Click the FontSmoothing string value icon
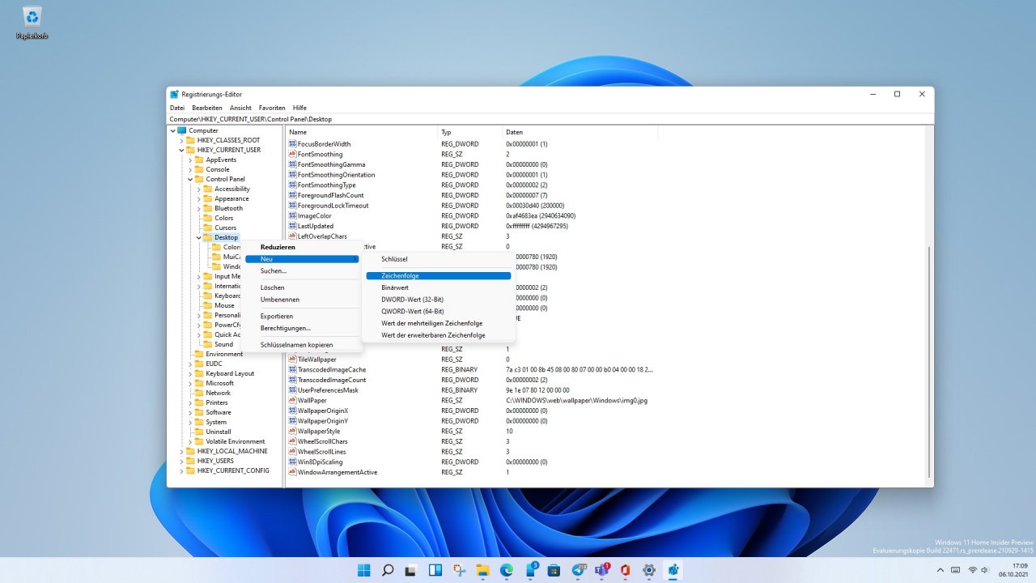 click(x=292, y=154)
